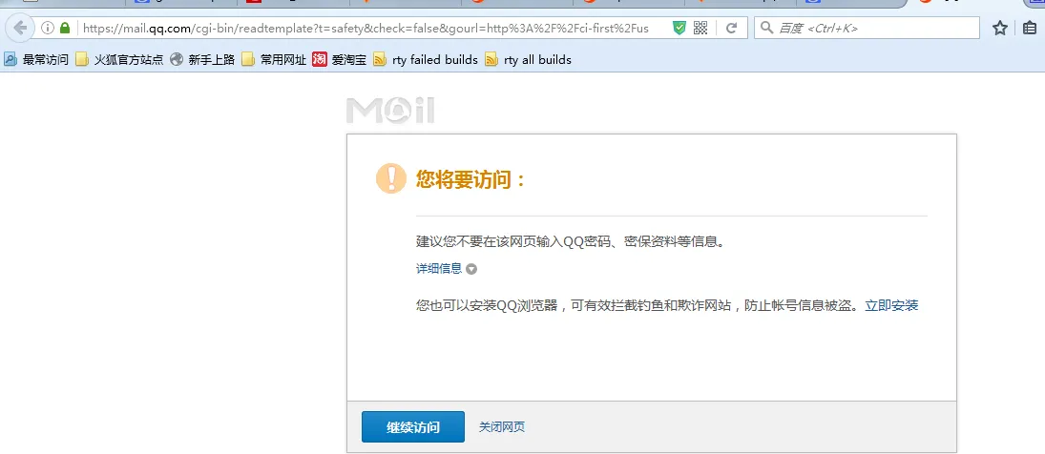The image size is (1045, 454).
Task: Click the RSS icon of rty failed builds
Action: (x=380, y=60)
